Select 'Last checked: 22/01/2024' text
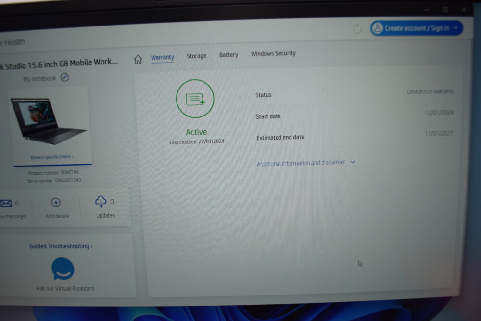 tap(197, 142)
